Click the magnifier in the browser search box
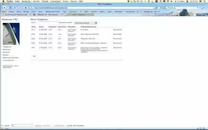The width and height of the screenshot is (208, 130). (x=198, y=8)
